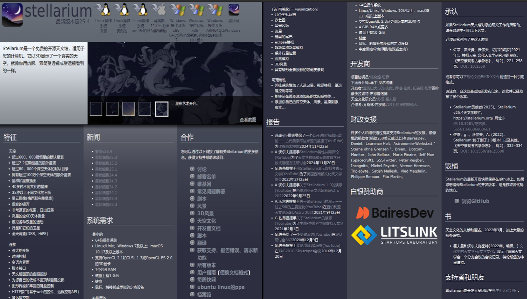The height and width of the screenshot is (299, 527).
Task: Open the 星状细胞24.1 news item
Action: pos(106,193)
